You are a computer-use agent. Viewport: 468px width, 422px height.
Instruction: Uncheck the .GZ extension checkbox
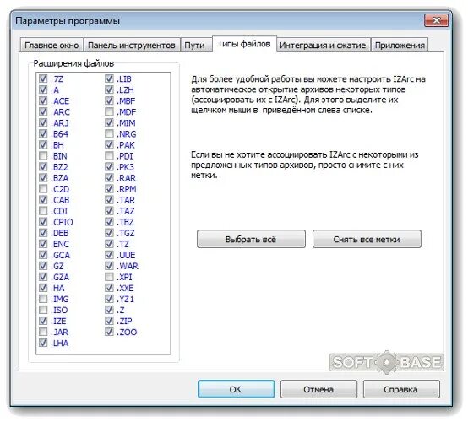(x=43, y=266)
